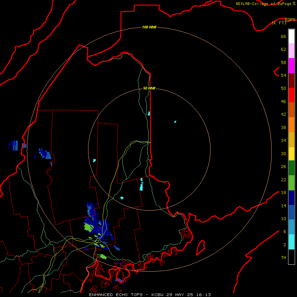Click the 14 legend value
This screenshot has height=297, width=297.
283,206
